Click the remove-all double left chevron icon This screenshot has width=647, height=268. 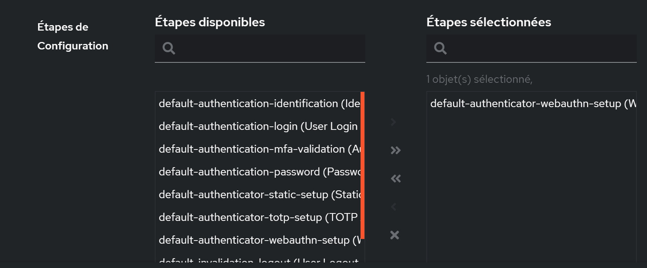pyautogui.click(x=395, y=179)
